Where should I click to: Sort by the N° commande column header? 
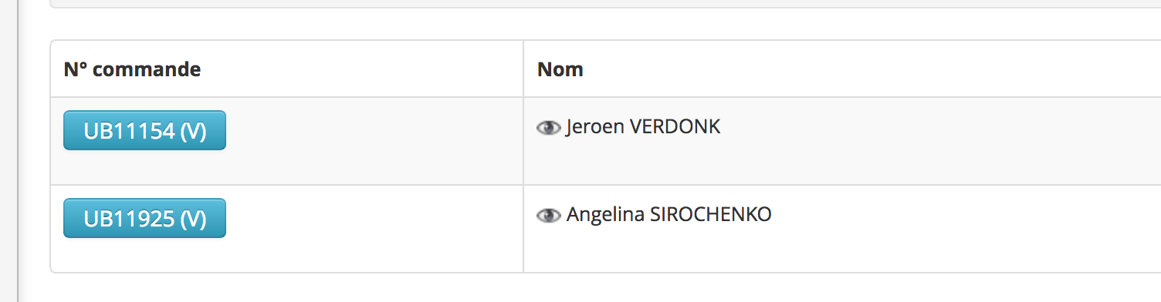(x=132, y=69)
